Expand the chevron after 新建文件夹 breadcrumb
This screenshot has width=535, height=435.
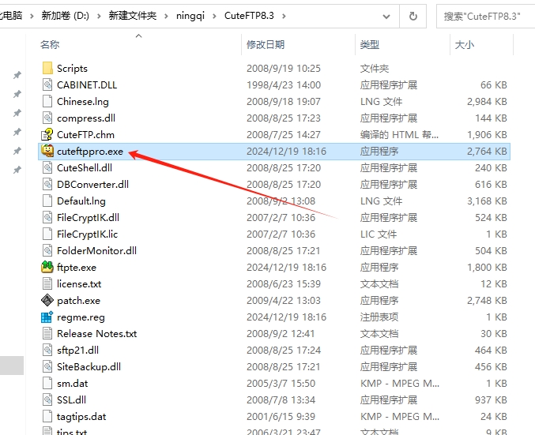166,16
